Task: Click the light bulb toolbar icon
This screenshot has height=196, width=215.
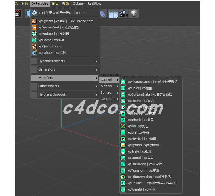Action: coord(134,14)
